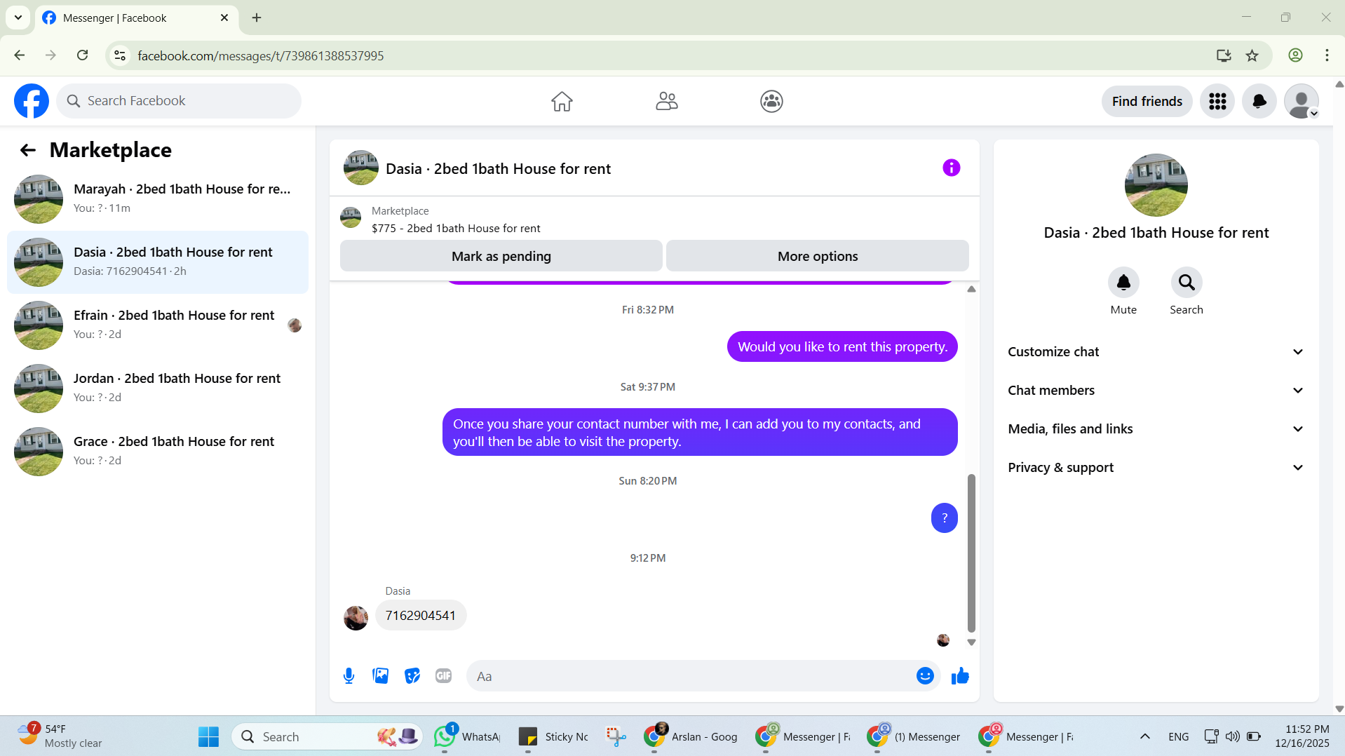Open taskbar clock and date
This screenshot has width=1345, height=756.
[x=1303, y=736]
